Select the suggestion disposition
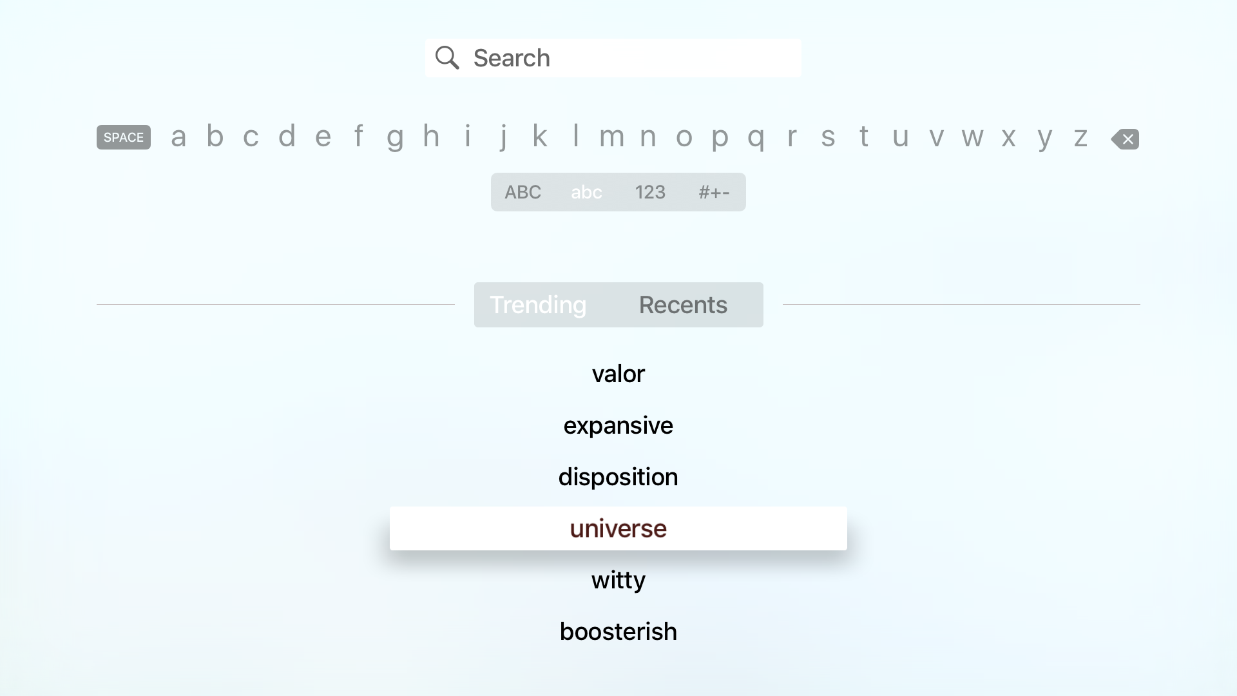This screenshot has width=1237, height=696. click(x=618, y=477)
